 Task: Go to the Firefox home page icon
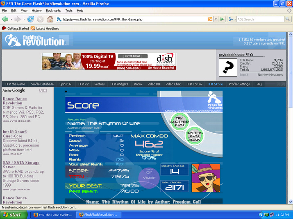tap(50, 19)
